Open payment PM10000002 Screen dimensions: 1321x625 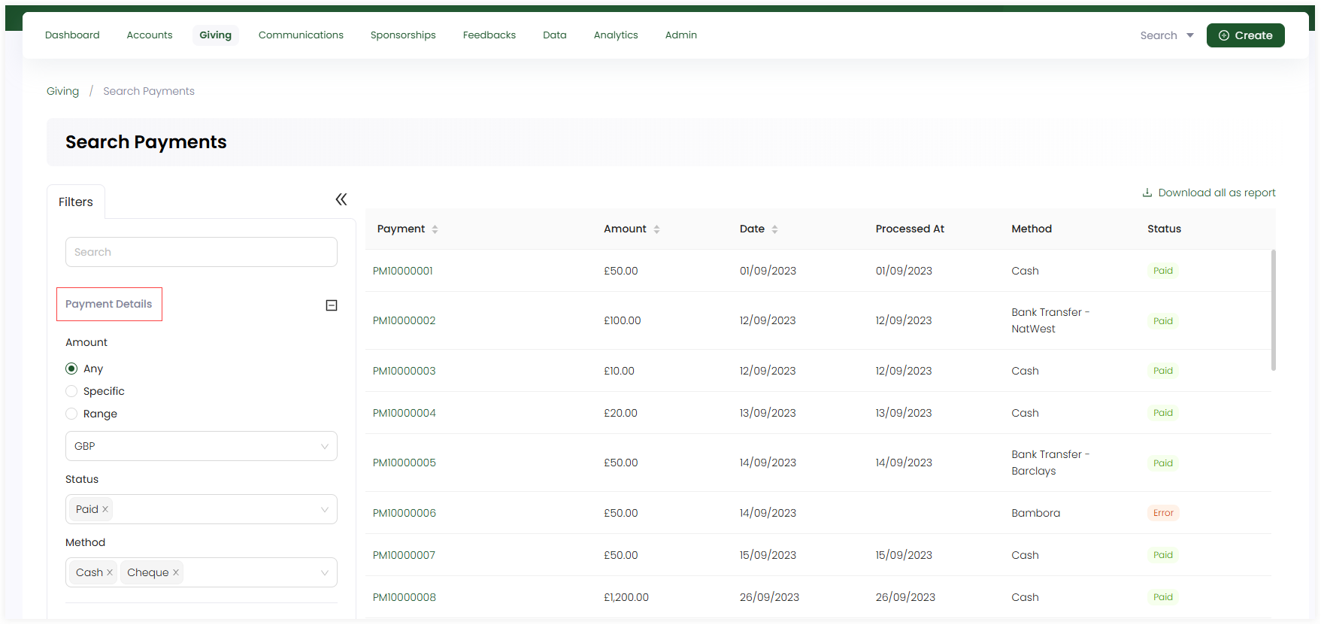[x=404, y=320]
